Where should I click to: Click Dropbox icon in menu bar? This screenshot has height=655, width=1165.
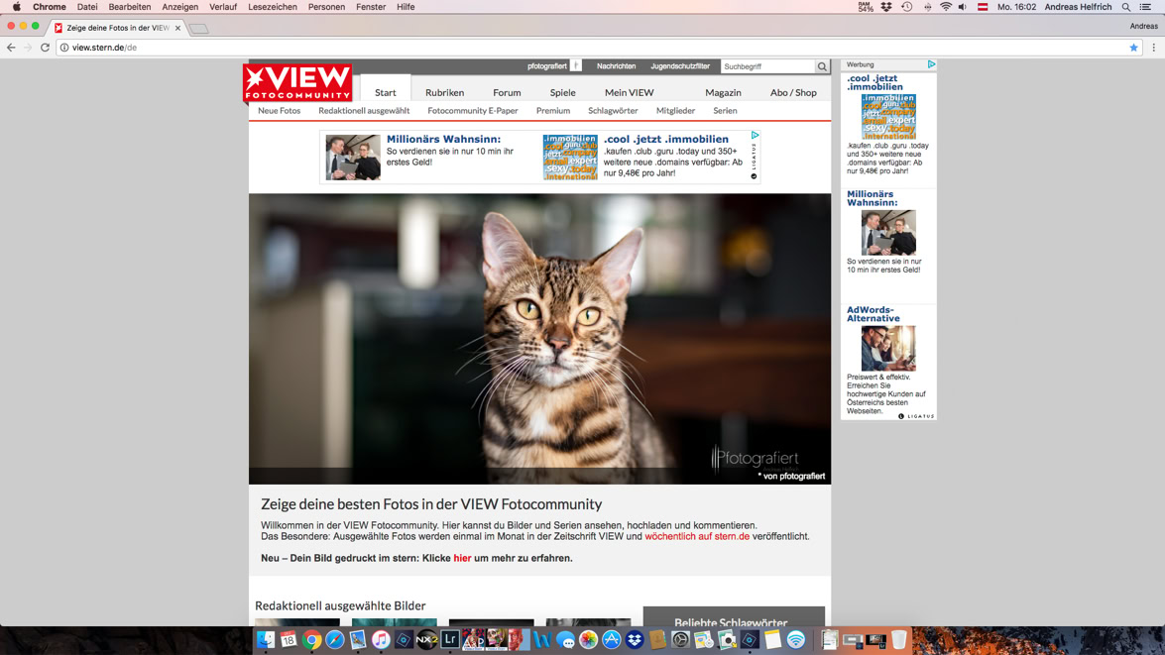(886, 7)
